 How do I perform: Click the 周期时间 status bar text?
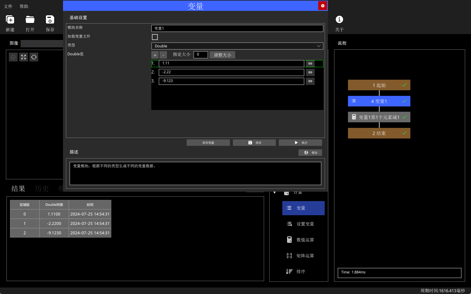pos(443,290)
